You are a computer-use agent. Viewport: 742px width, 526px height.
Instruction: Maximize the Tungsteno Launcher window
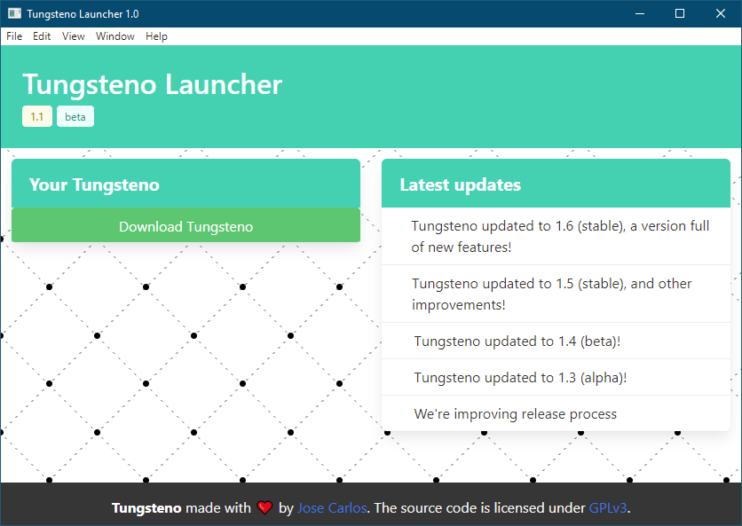click(680, 13)
